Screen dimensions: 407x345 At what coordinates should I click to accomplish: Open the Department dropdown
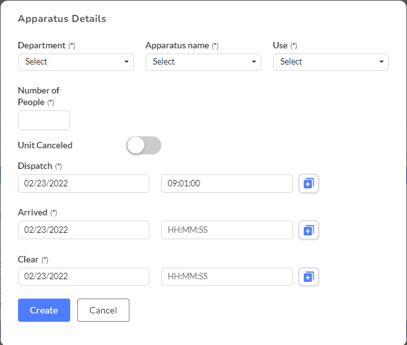[76, 62]
